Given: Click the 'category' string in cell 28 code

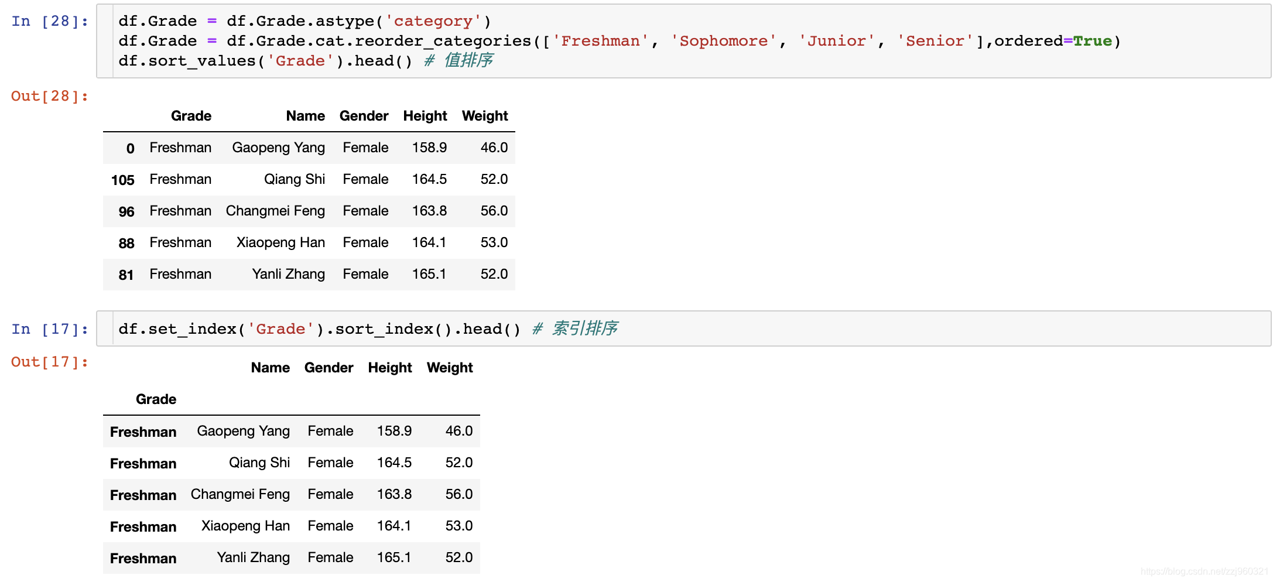Looking at the screenshot, I should pos(433,21).
